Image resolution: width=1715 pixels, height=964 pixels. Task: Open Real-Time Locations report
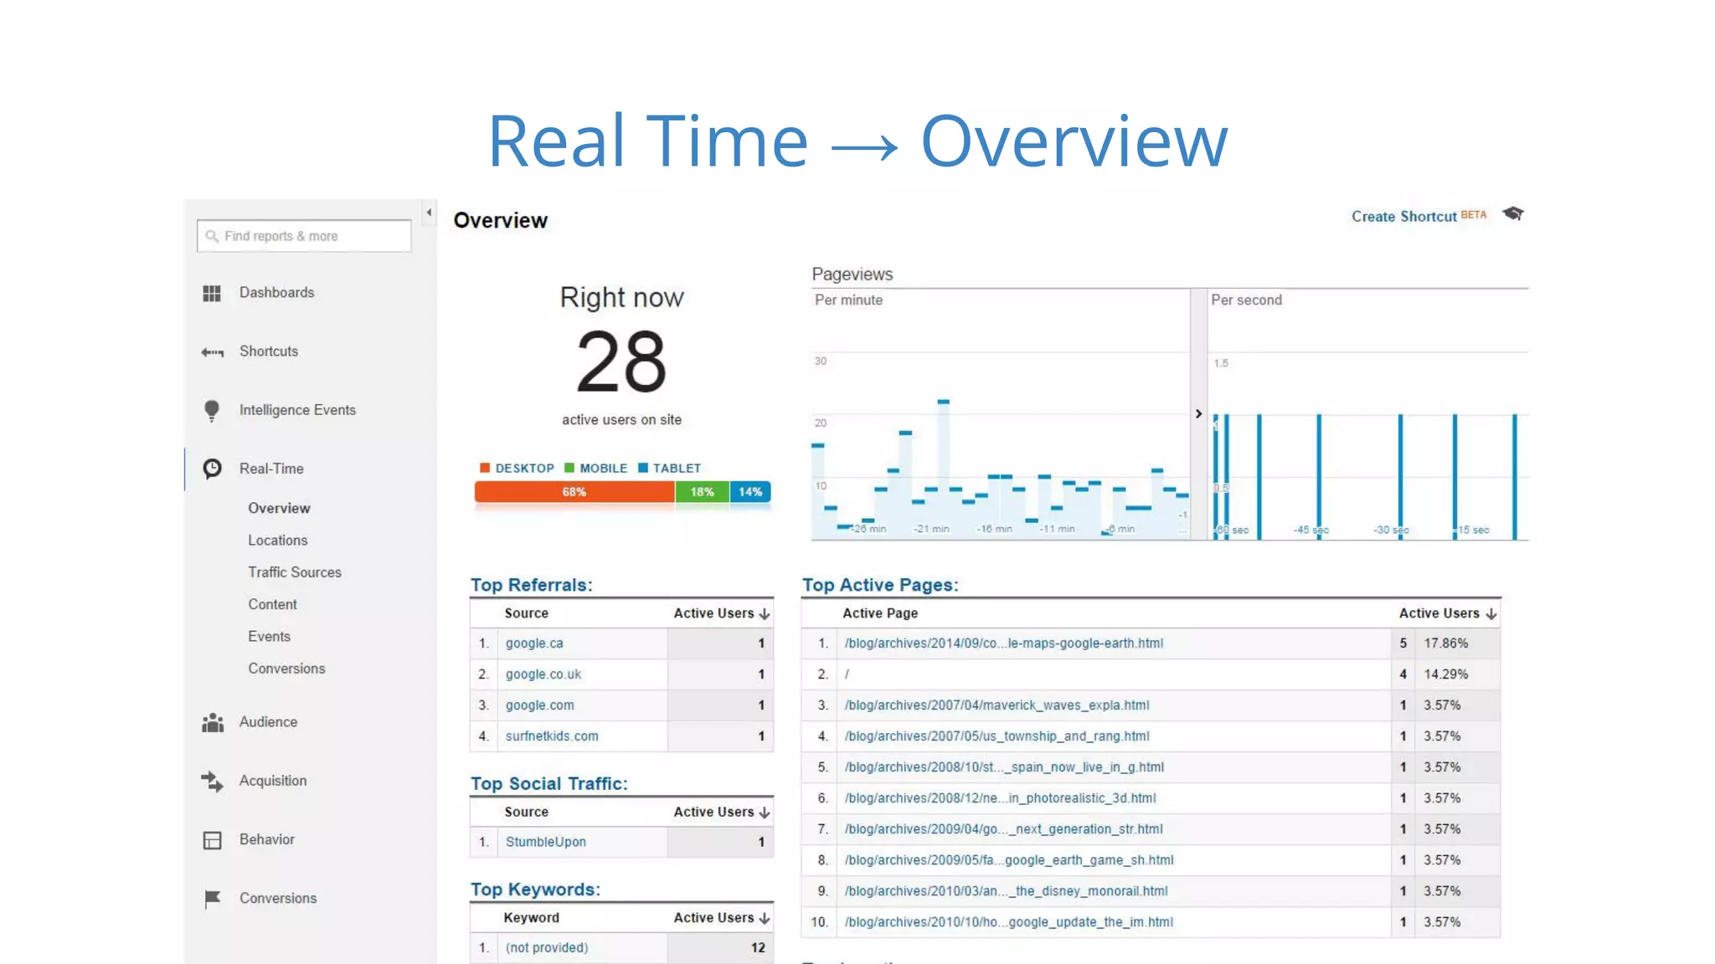click(277, 541)
